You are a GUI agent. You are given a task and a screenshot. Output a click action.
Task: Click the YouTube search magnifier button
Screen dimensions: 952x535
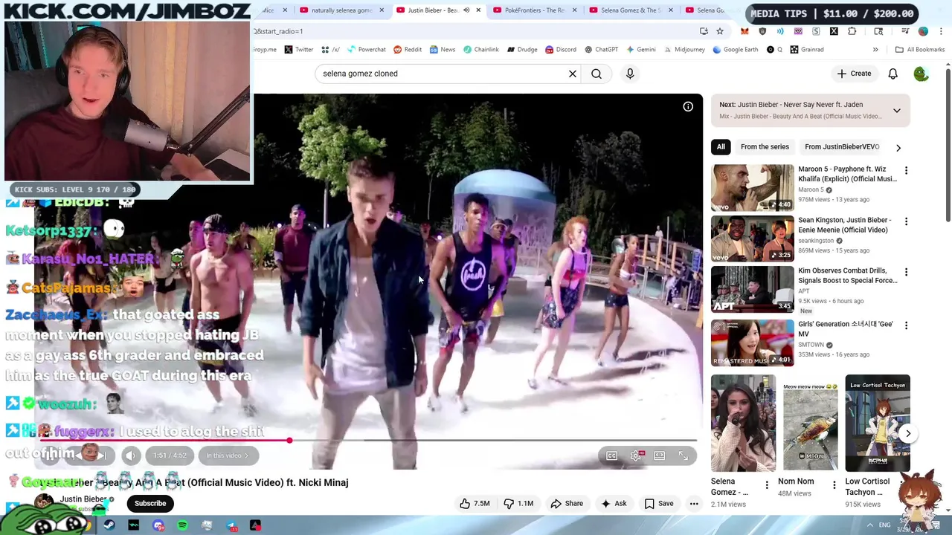click(596, 74)
